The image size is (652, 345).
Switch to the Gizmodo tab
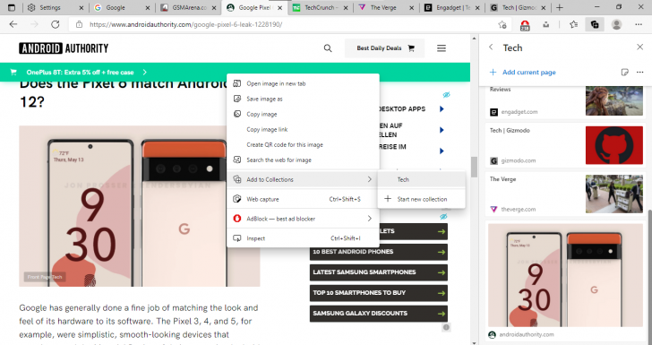pyautogui.click(x=518, y=7)
